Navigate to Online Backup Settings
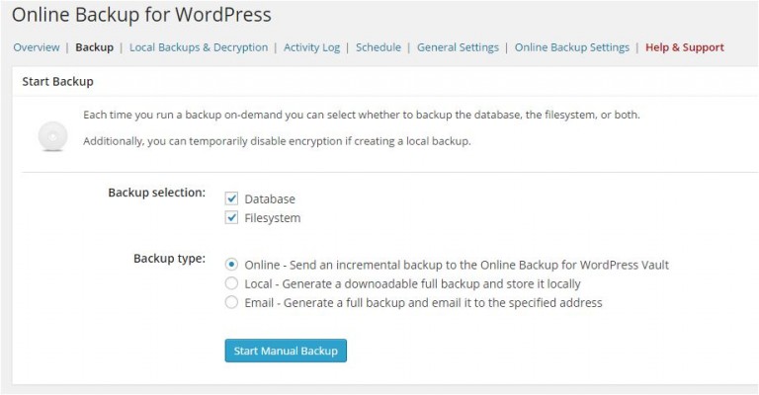The width and height of the screenshot is (759, 395). pos(571,47)
